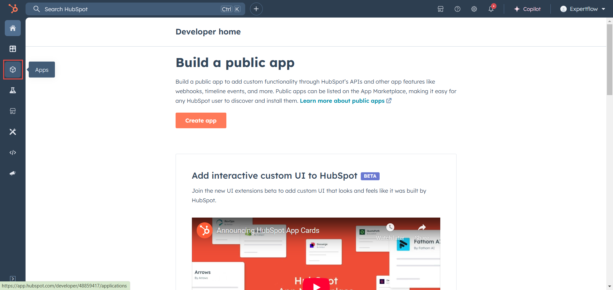The image size is (613, 290).
Task: Open the flask test accounts icon
Action: coord(13,90)
